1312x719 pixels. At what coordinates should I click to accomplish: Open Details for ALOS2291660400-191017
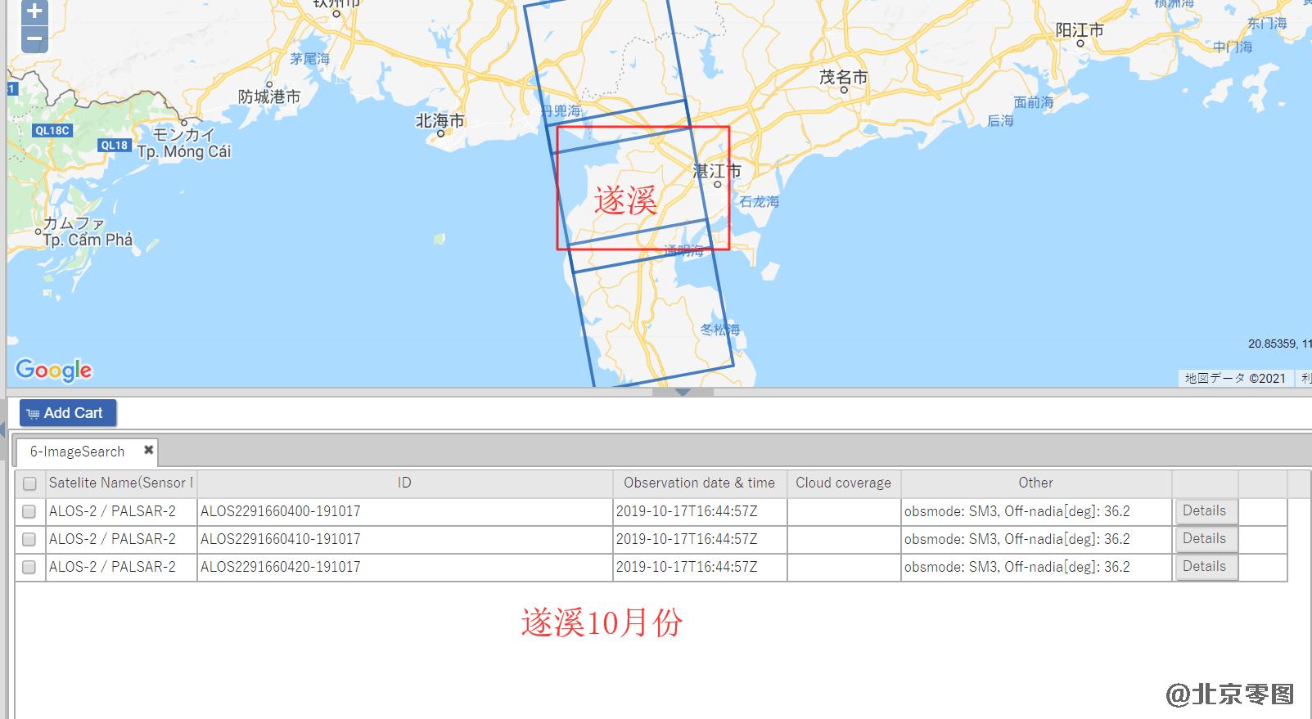1205,511
